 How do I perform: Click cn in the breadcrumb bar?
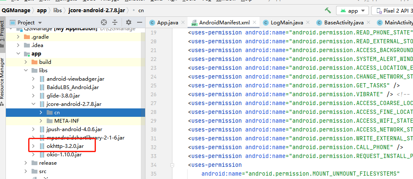(x=141, y=11)
